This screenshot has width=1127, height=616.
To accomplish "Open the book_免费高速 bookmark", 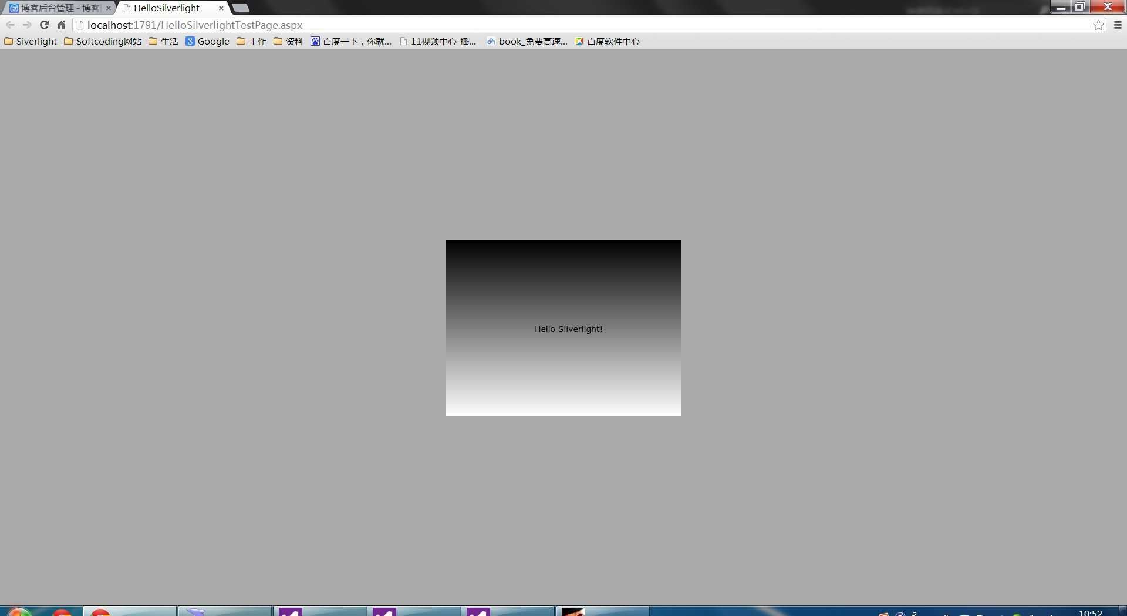I will click(x=527, y=41).
